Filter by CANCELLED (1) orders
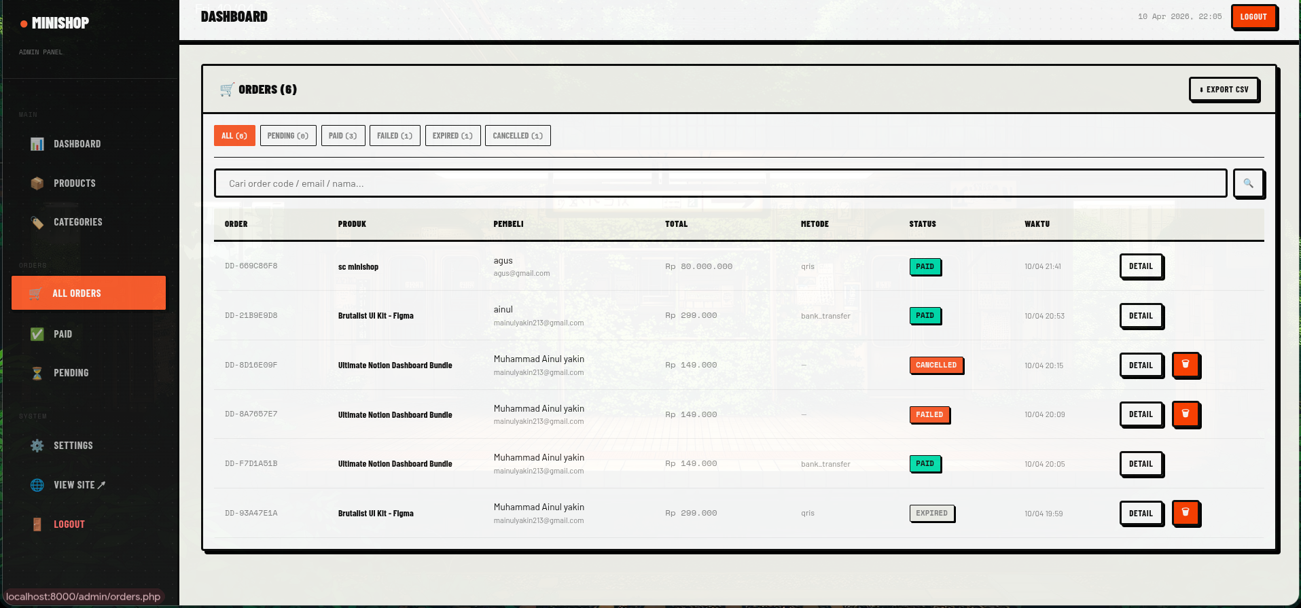The image size is (1301, 608). pos(518,136)
